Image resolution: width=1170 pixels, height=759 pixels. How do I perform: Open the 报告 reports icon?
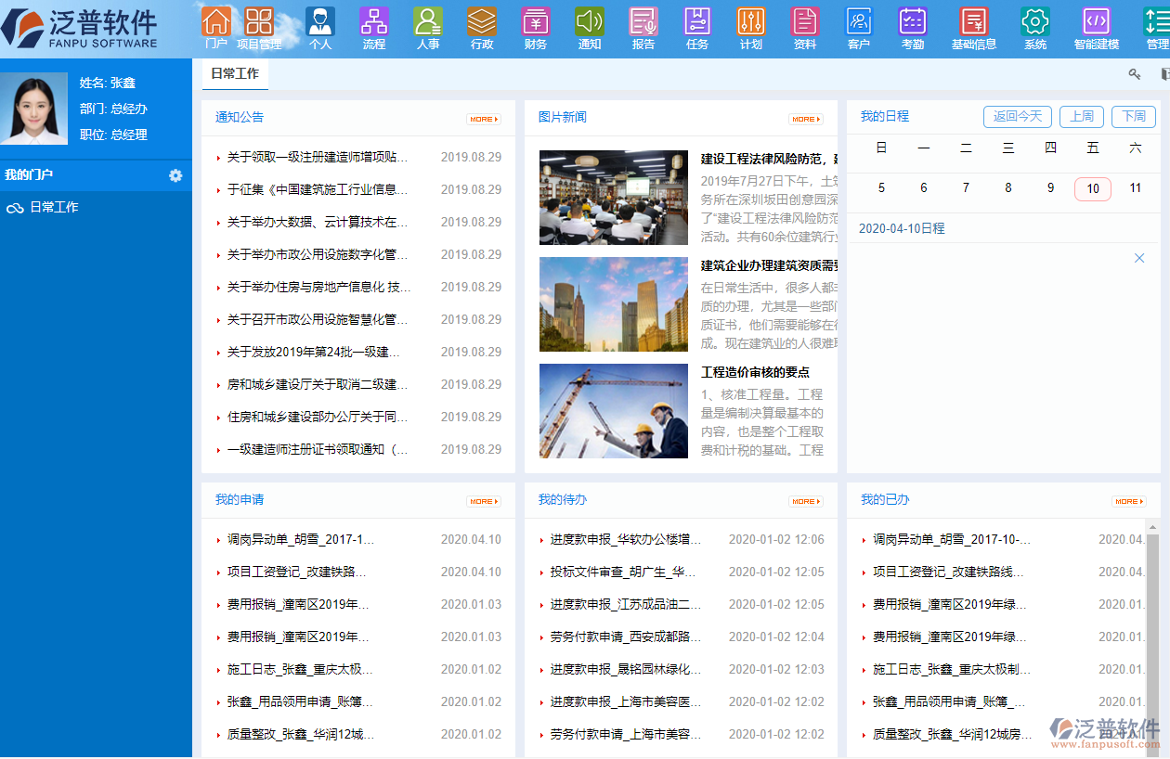(x=643, y=22)
